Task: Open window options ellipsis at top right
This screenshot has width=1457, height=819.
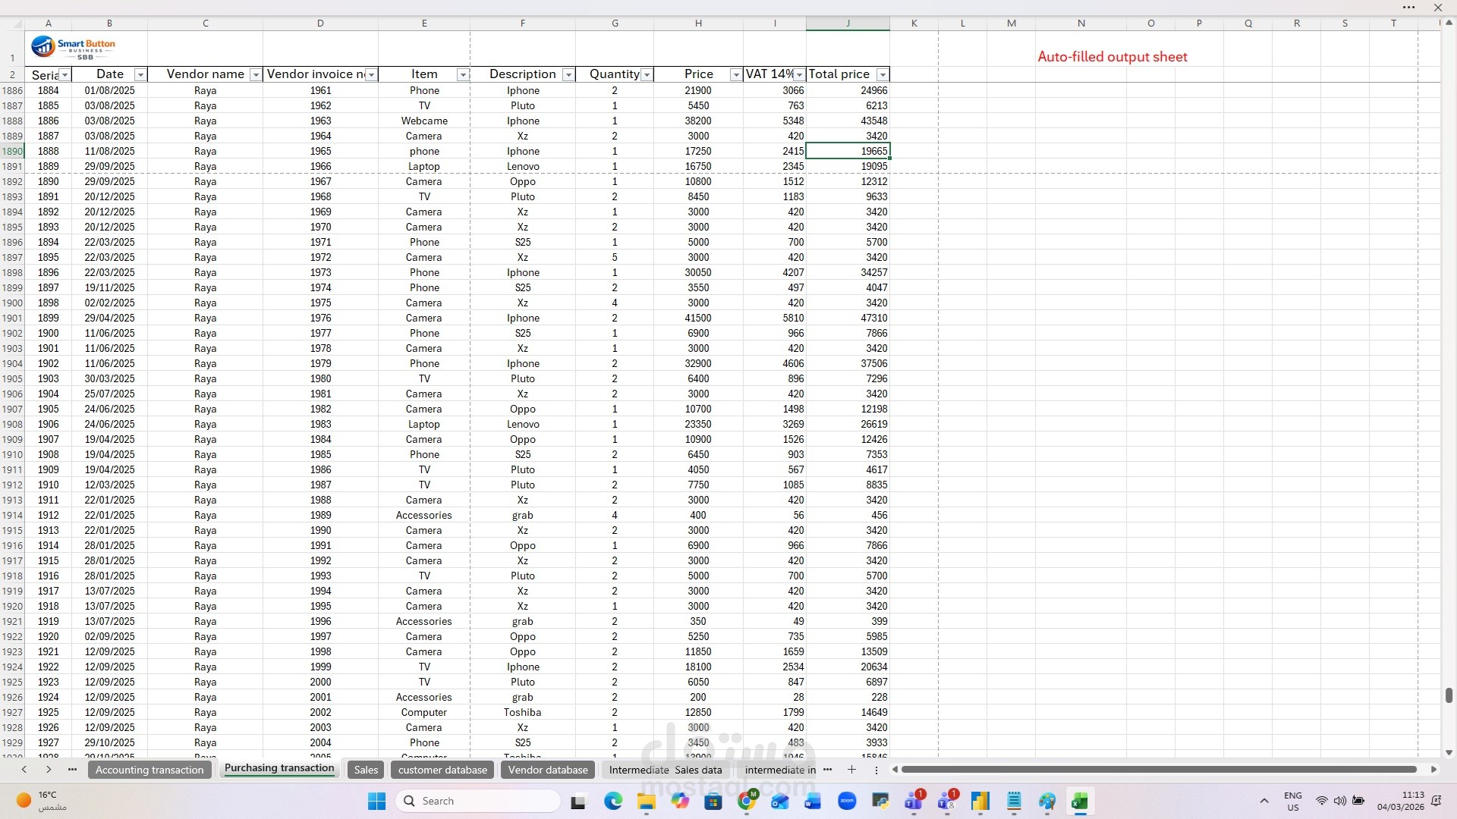Action: click(1408, 8)
